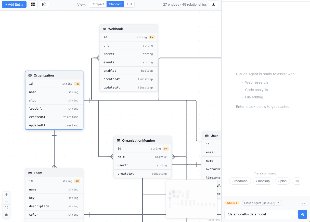Zoom in using the plus control
The width and height of the screenshot is (310, 222).
[x=6, y=195]
